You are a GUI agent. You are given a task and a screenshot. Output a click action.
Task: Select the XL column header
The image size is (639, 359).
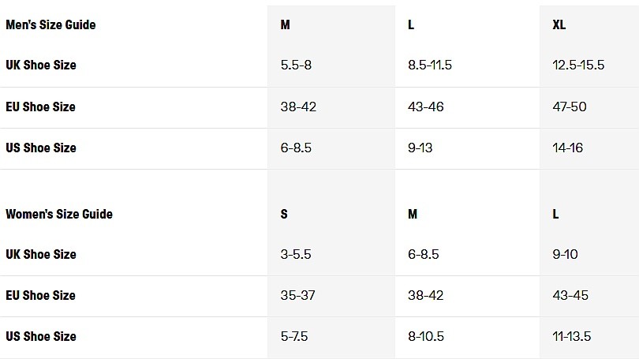pyautogui.click(x=559, y=24)
